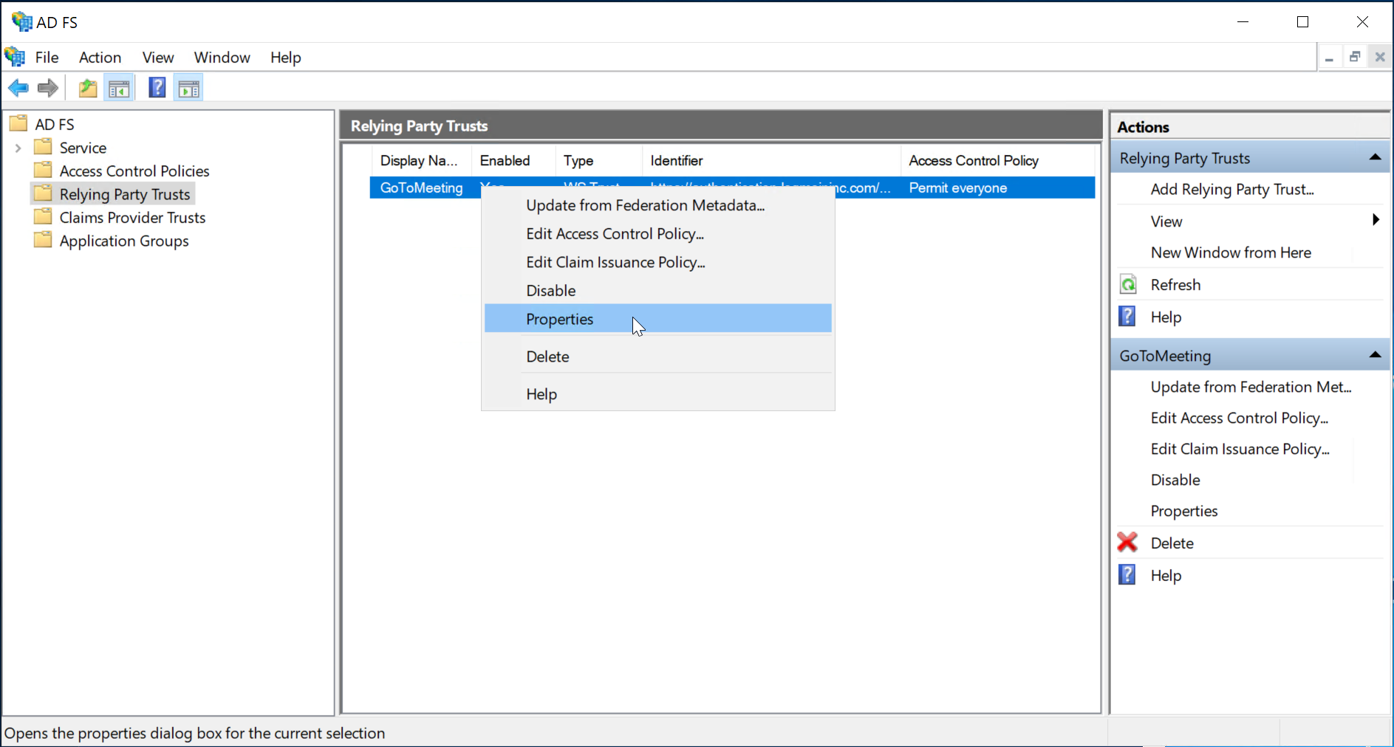Open the View submenu arrow in Actions
Viewport: 1394px width, 747px height.
[x=1375, y=220]
